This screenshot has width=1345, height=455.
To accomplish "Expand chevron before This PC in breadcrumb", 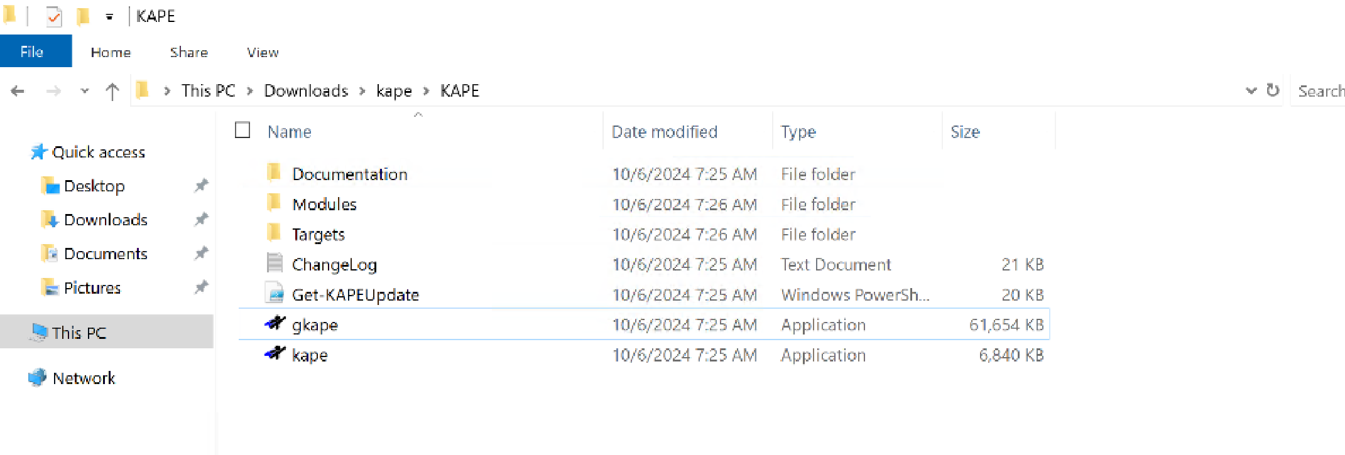I will click(x=167, y=91).
